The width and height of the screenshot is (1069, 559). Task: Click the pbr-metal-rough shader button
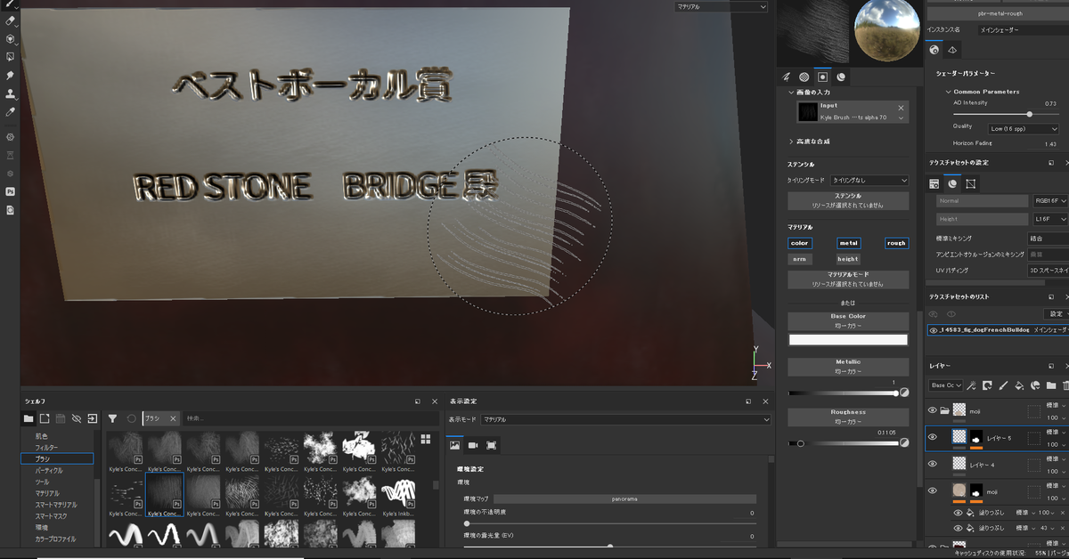coord(998,13)
